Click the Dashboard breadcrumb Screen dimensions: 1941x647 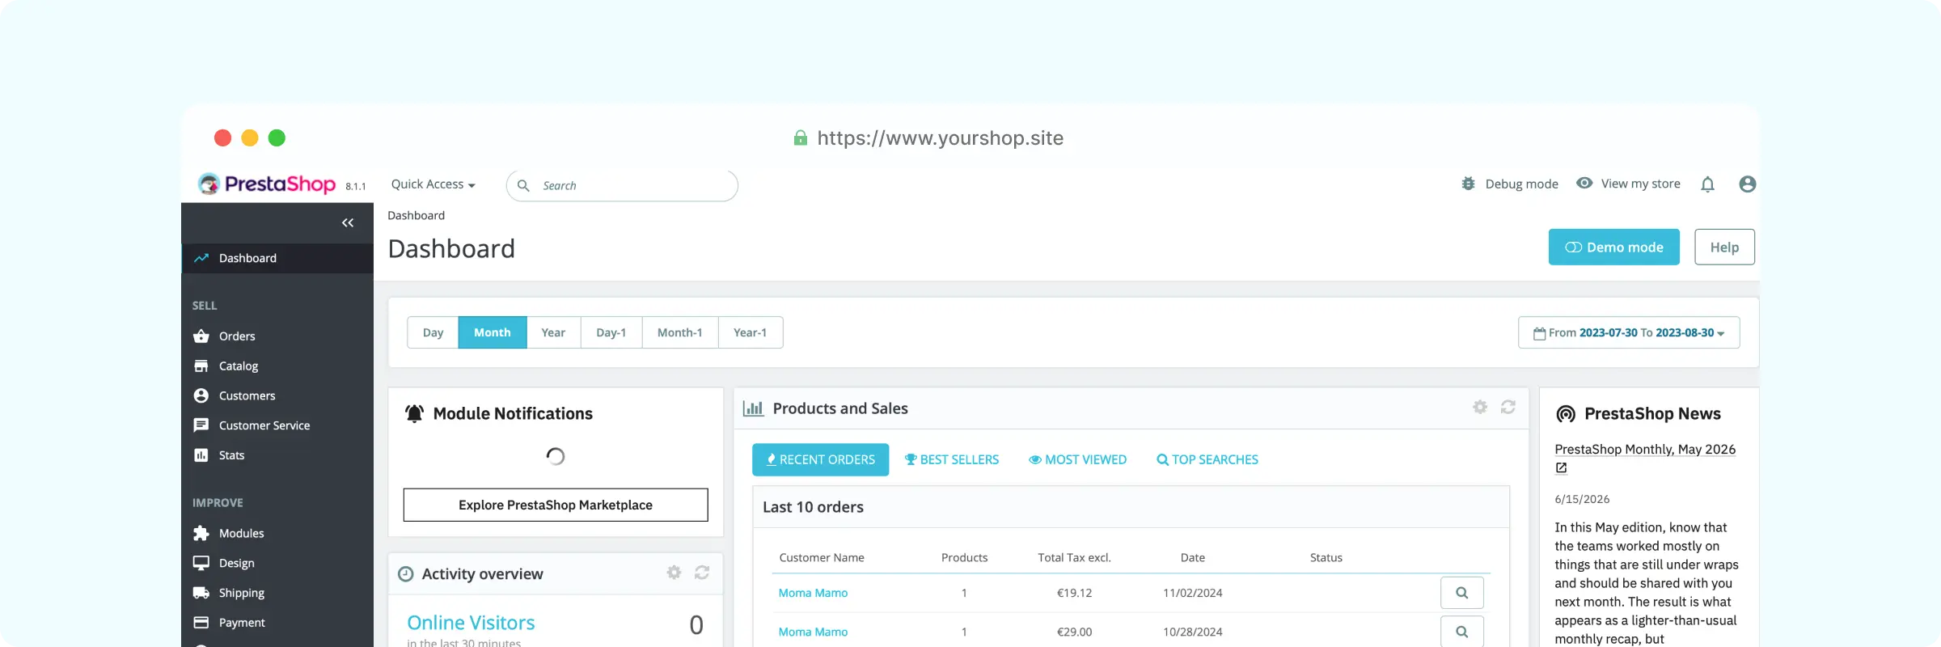coord(416,215)
